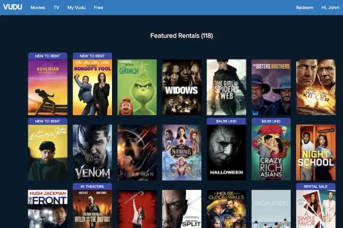The image size is (343, 228).
Task: Open The Sisters Brothers poster
Action: [271, 87]
